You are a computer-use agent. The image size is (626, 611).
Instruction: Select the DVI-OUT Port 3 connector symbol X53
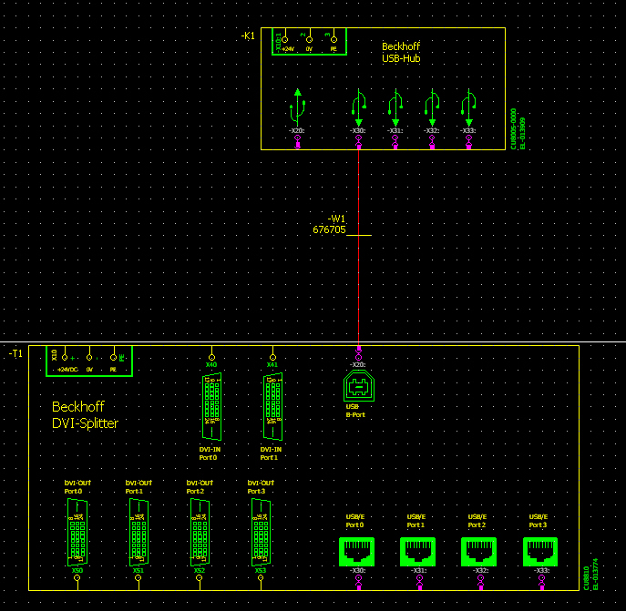pos(261,532)
